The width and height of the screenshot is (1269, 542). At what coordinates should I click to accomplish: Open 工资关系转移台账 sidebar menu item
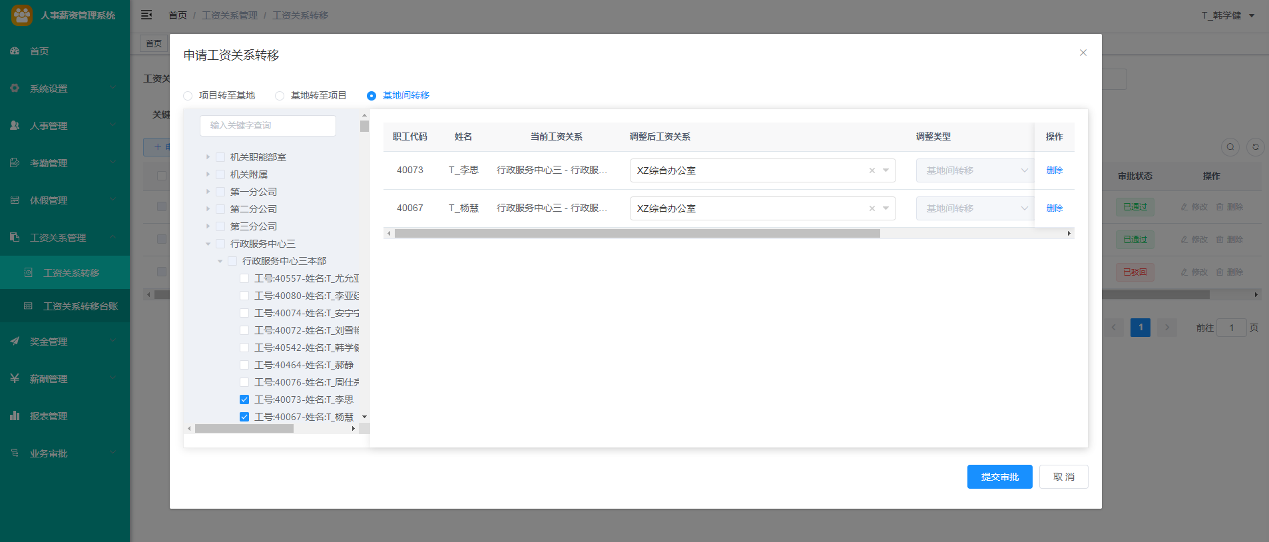tap(65, 306)
